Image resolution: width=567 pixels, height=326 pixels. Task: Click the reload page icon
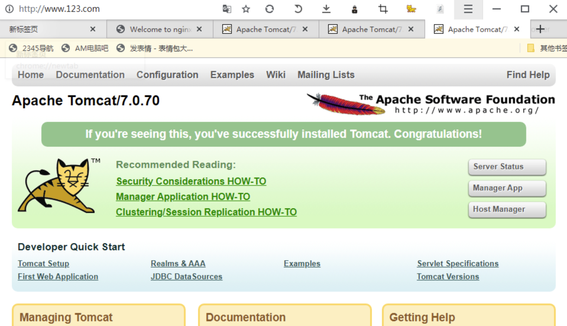tap(269, 9)
